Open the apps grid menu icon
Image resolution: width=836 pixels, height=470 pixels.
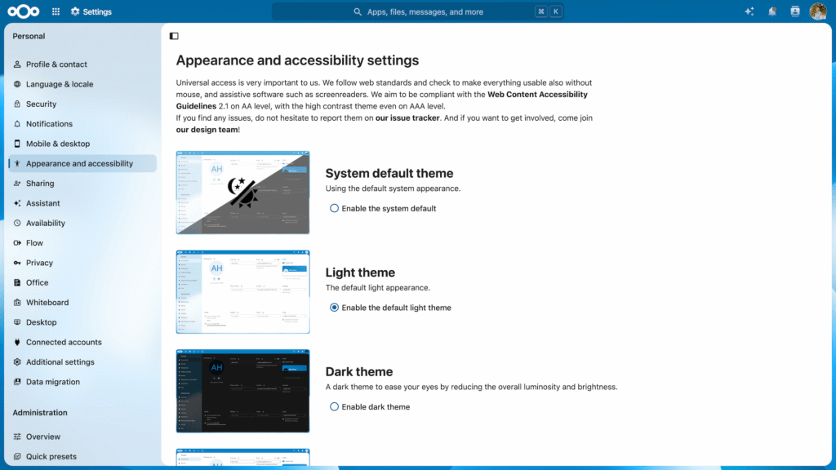pyautogui.click(x=56, y=11)
